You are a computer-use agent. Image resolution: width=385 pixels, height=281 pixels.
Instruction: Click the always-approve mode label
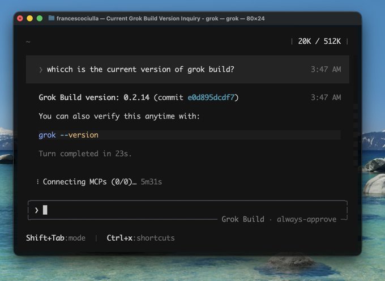(307, 219)
